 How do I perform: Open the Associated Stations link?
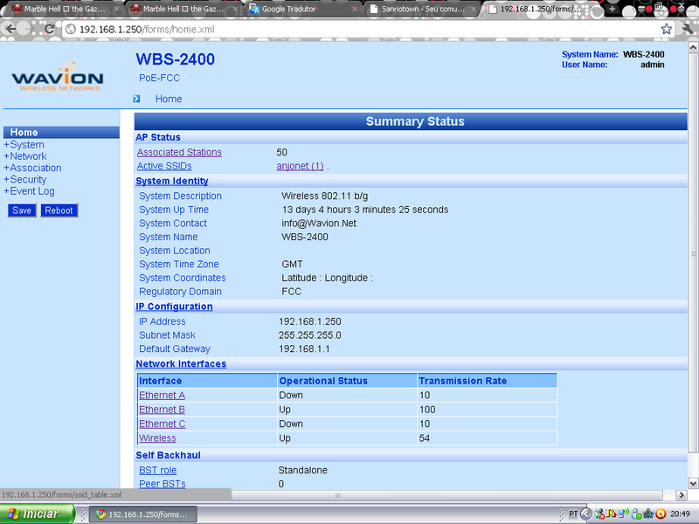179,152
